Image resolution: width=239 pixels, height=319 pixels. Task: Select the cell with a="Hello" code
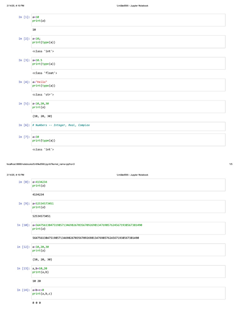pyautogui.click(x=128, y=85)
